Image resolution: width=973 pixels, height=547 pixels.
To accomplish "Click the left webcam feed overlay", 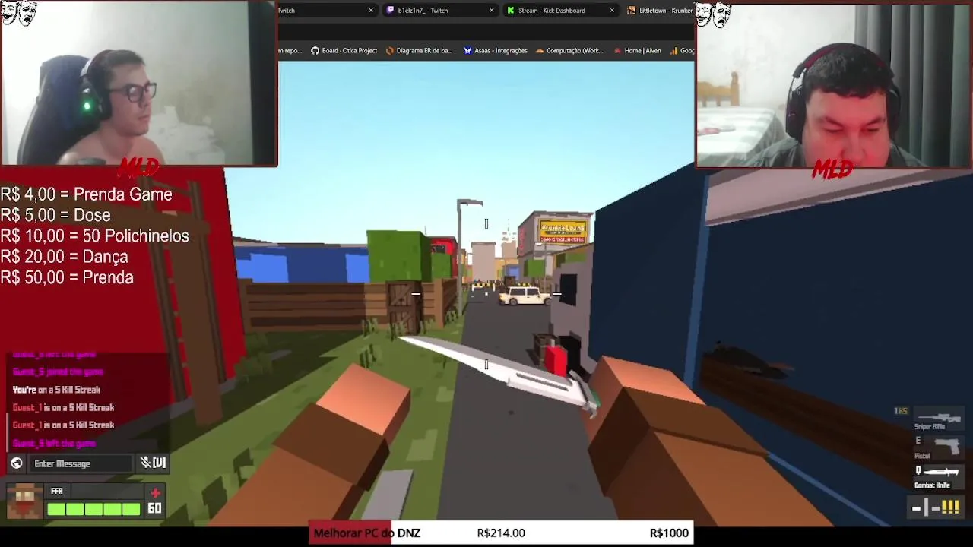I will click(138, 83).
